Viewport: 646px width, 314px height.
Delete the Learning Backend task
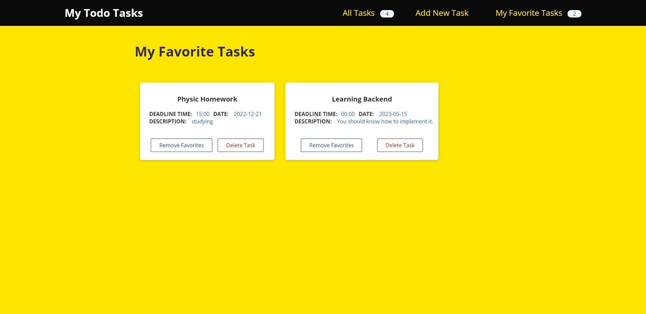[400, 145]
